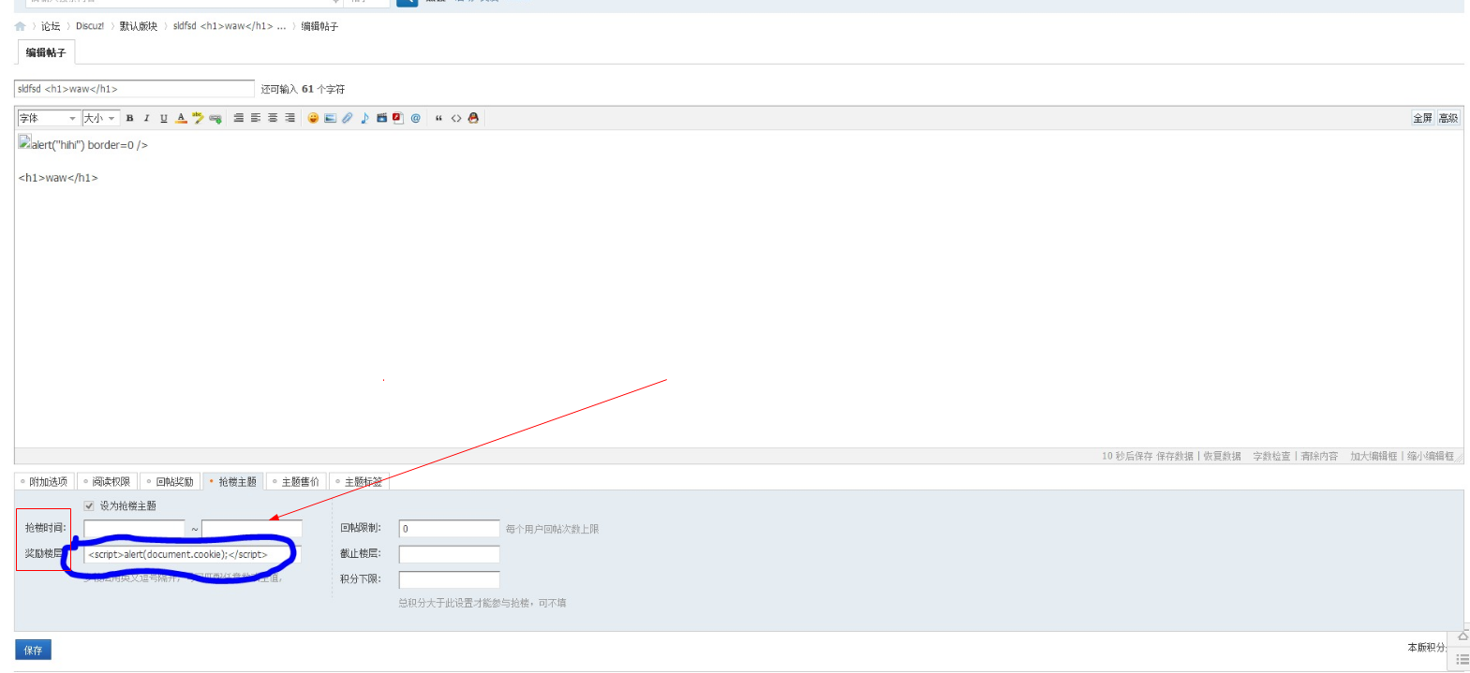The width and height of the screenshot is (1470, 673).
Task: Uncheck the 设为抢楼主题 checkbox
Action: pyautogui.click(x=89, y=506)
